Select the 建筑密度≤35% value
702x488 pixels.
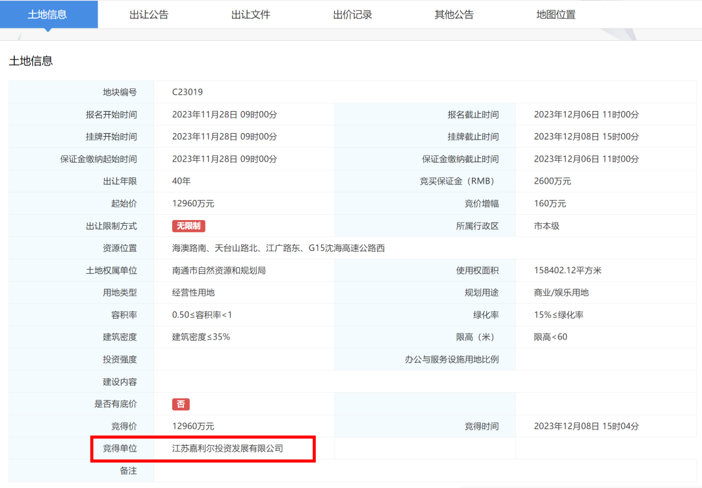click(201, 337)
